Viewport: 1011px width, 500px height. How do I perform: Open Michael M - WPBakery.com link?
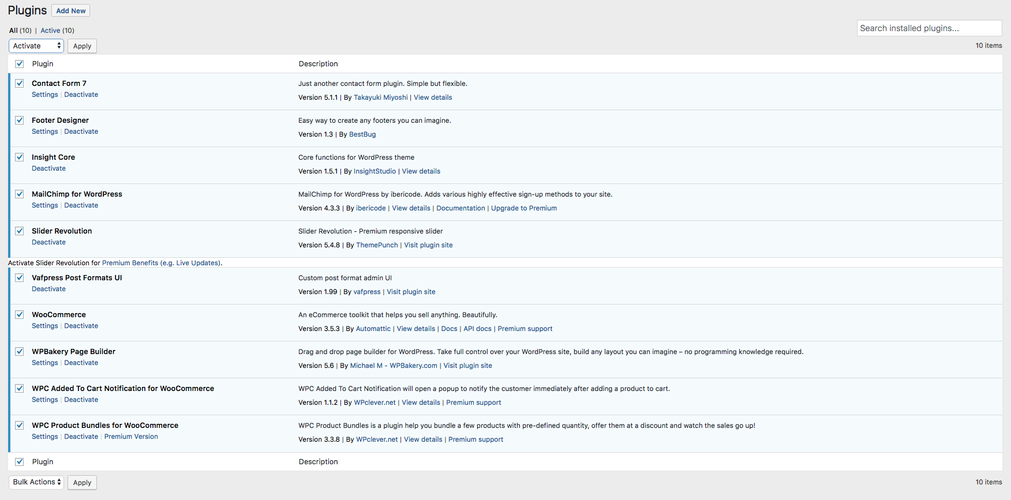pos(394,366)
